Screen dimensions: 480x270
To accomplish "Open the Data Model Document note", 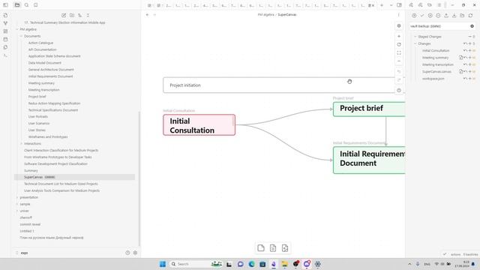I will pyautogui.click(x=45, y=63).
